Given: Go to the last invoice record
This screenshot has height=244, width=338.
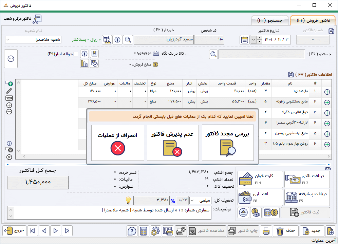Looking at the screenshot, I should coord(67,231).
